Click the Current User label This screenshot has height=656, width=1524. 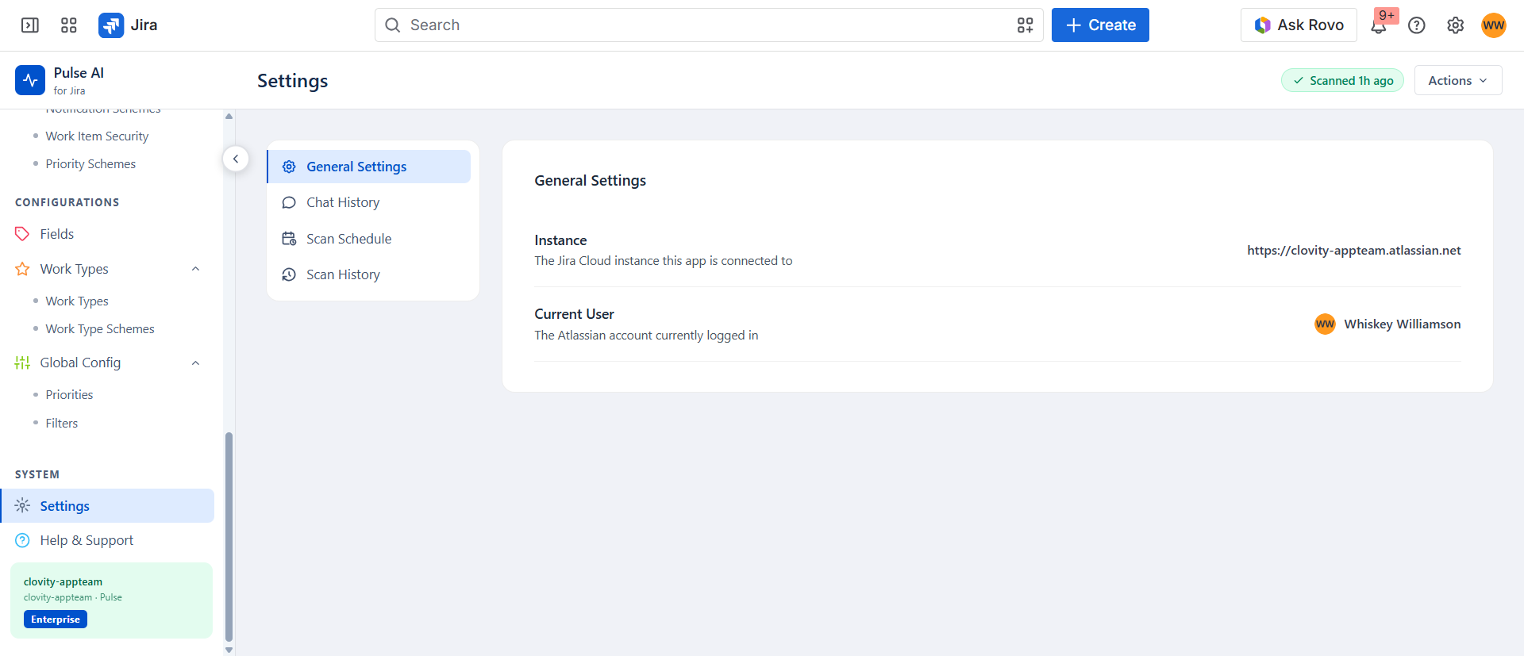[574, 314]
